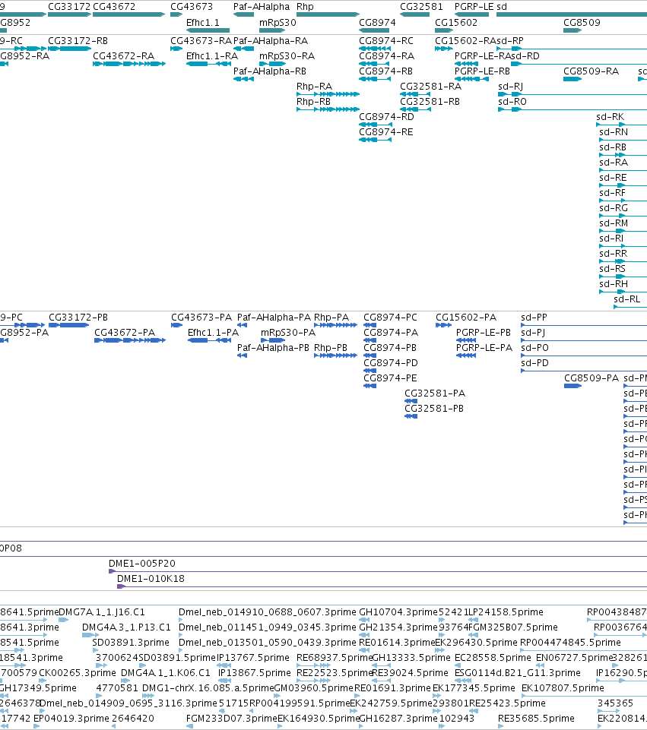Open transcript sd-RF
This screenshot has width=647, height=730.
612,193
